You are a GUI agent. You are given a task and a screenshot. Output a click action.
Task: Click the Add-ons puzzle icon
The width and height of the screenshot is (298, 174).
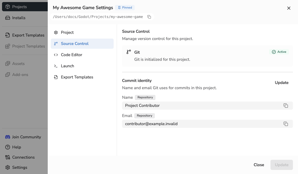click(8, 75)
